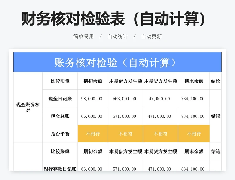Click the 错误 conclusion cell
The height and width of the screenshot is (180, 235).
tap(216, 116)
